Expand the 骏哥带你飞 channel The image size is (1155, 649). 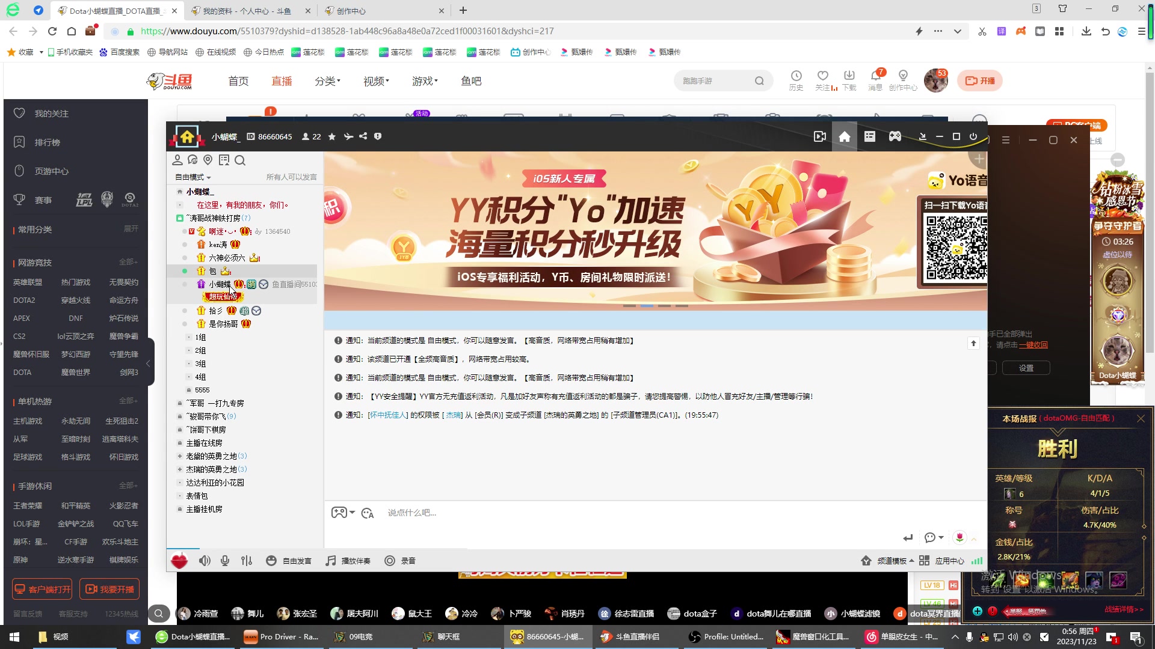point(179,416)
